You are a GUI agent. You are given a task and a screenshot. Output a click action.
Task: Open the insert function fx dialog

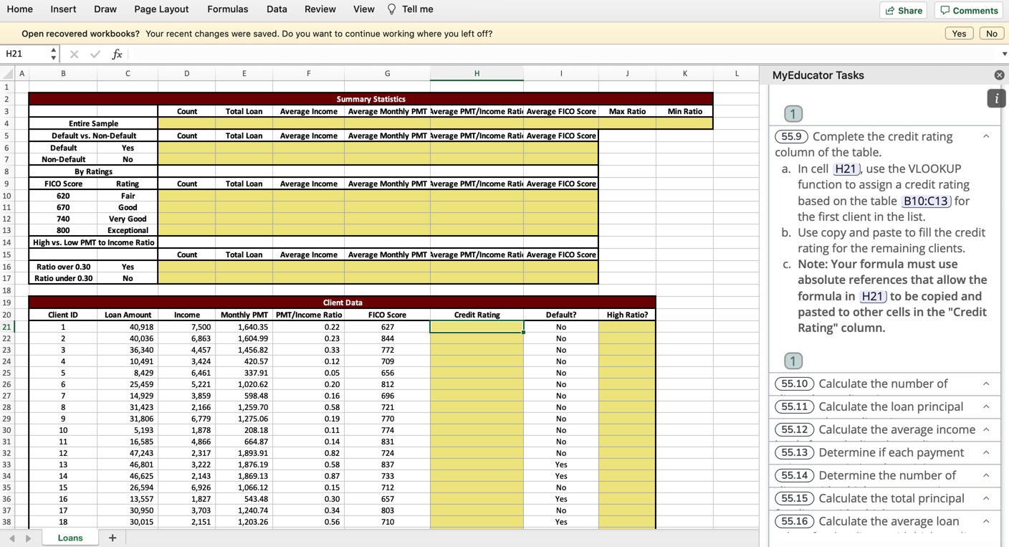coord(117,54)
